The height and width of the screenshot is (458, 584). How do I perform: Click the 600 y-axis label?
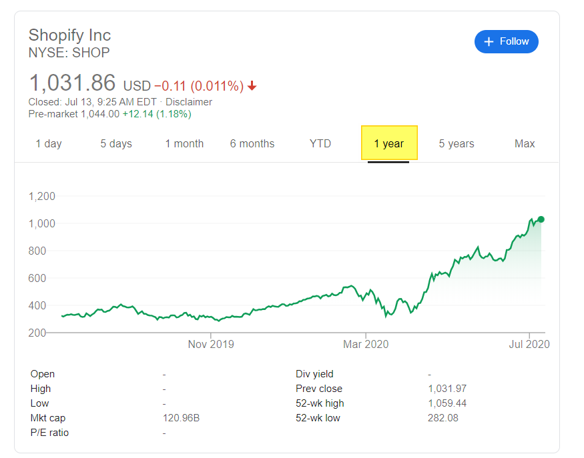[37, 278]
